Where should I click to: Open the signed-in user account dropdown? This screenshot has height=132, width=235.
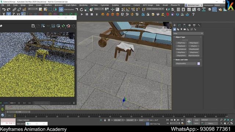tap(194, 5)
